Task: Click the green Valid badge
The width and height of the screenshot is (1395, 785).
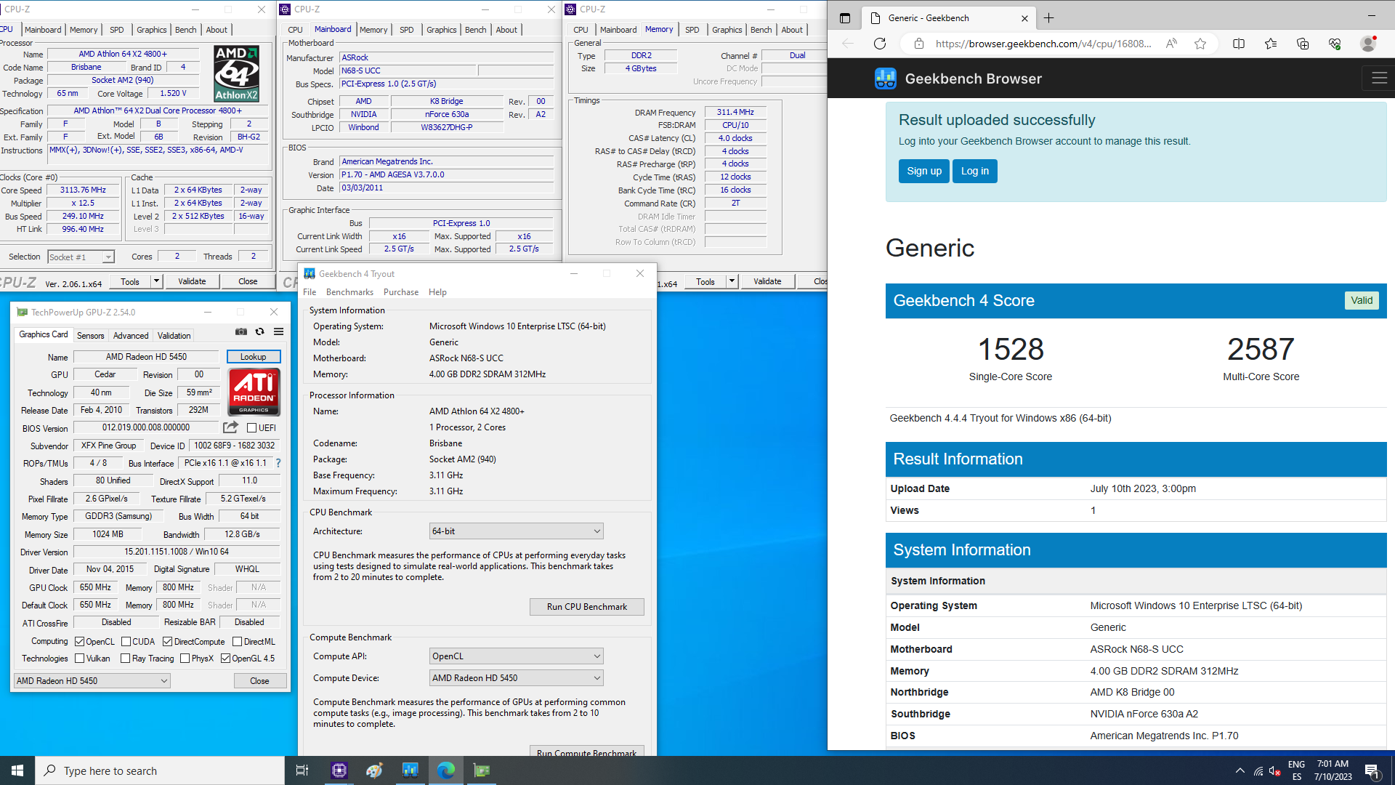Action: (x=1362, y=300)
